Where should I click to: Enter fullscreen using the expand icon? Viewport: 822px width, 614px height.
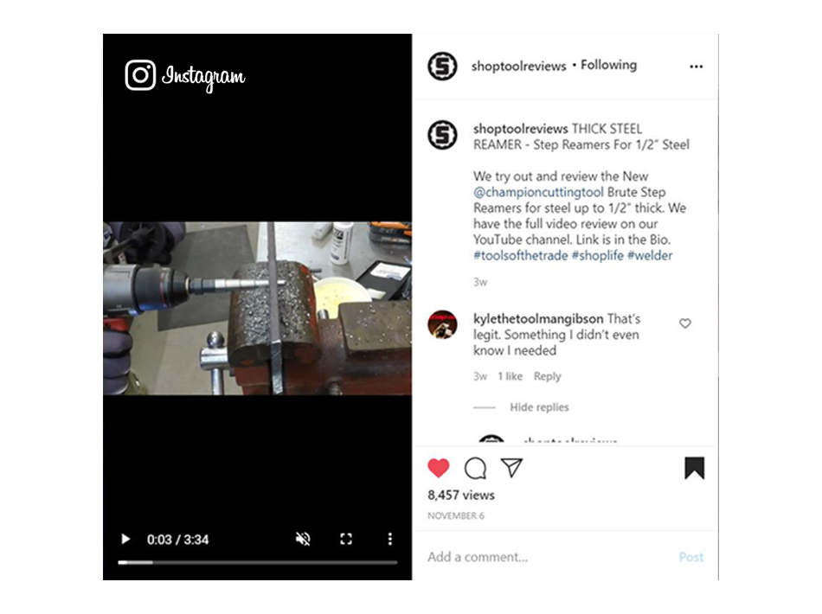pyautogui.click(x=346, y=539)
